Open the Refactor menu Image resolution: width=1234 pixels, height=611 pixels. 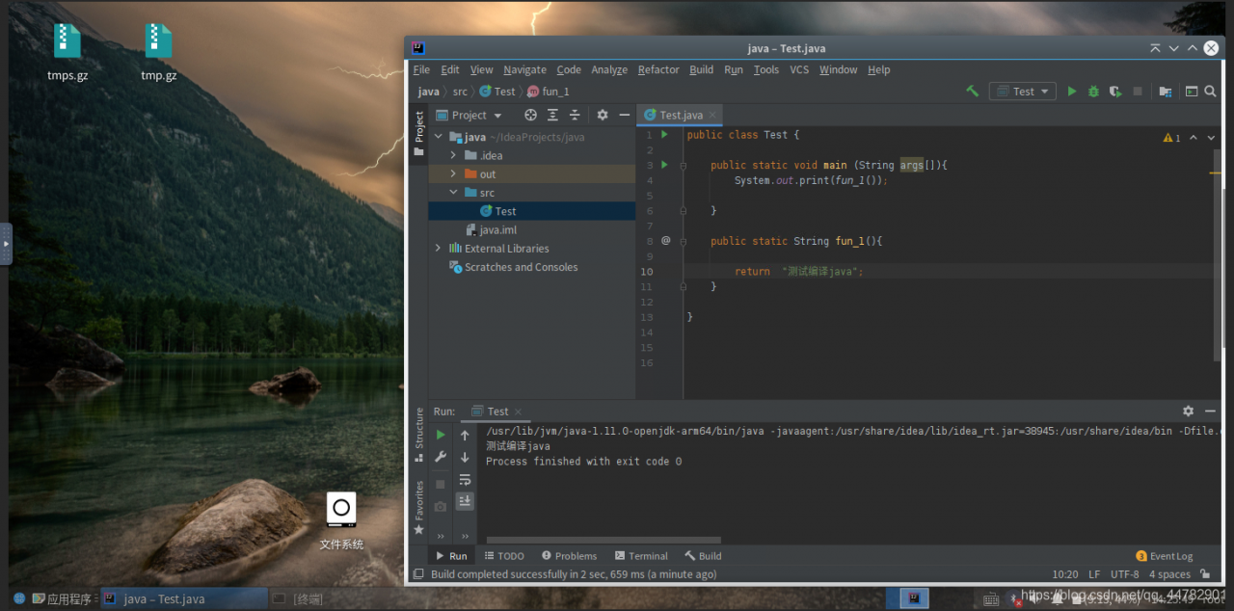pyautogui.click(x=658, y=69)
